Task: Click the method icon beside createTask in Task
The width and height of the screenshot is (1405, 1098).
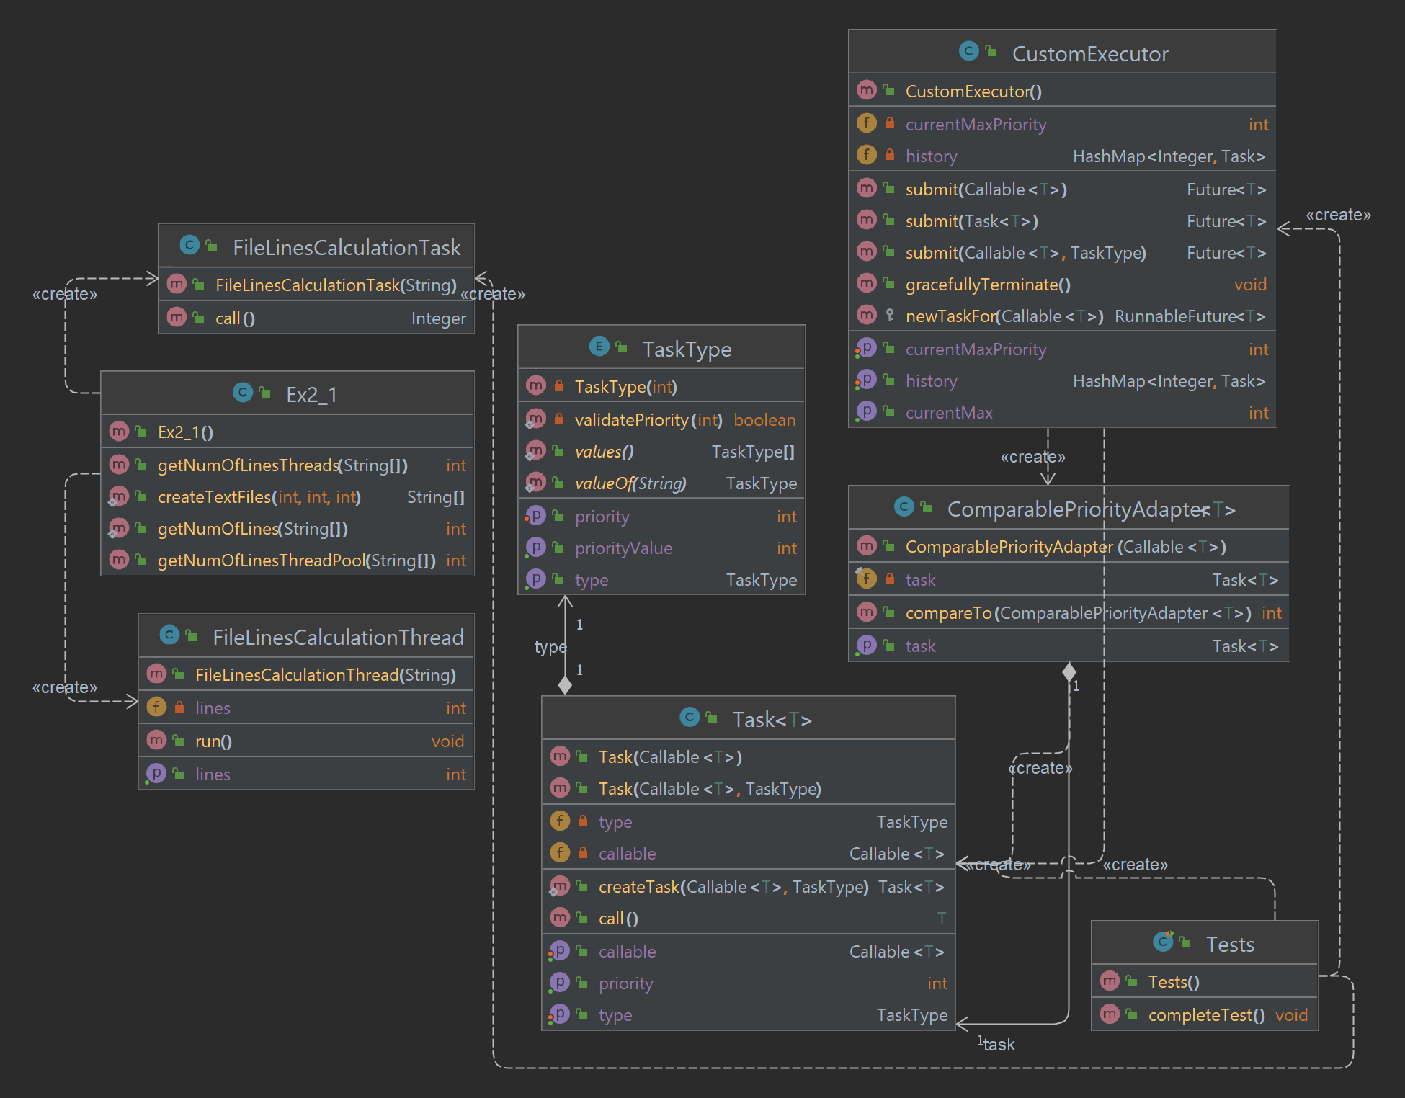Action: pos(558,885)
